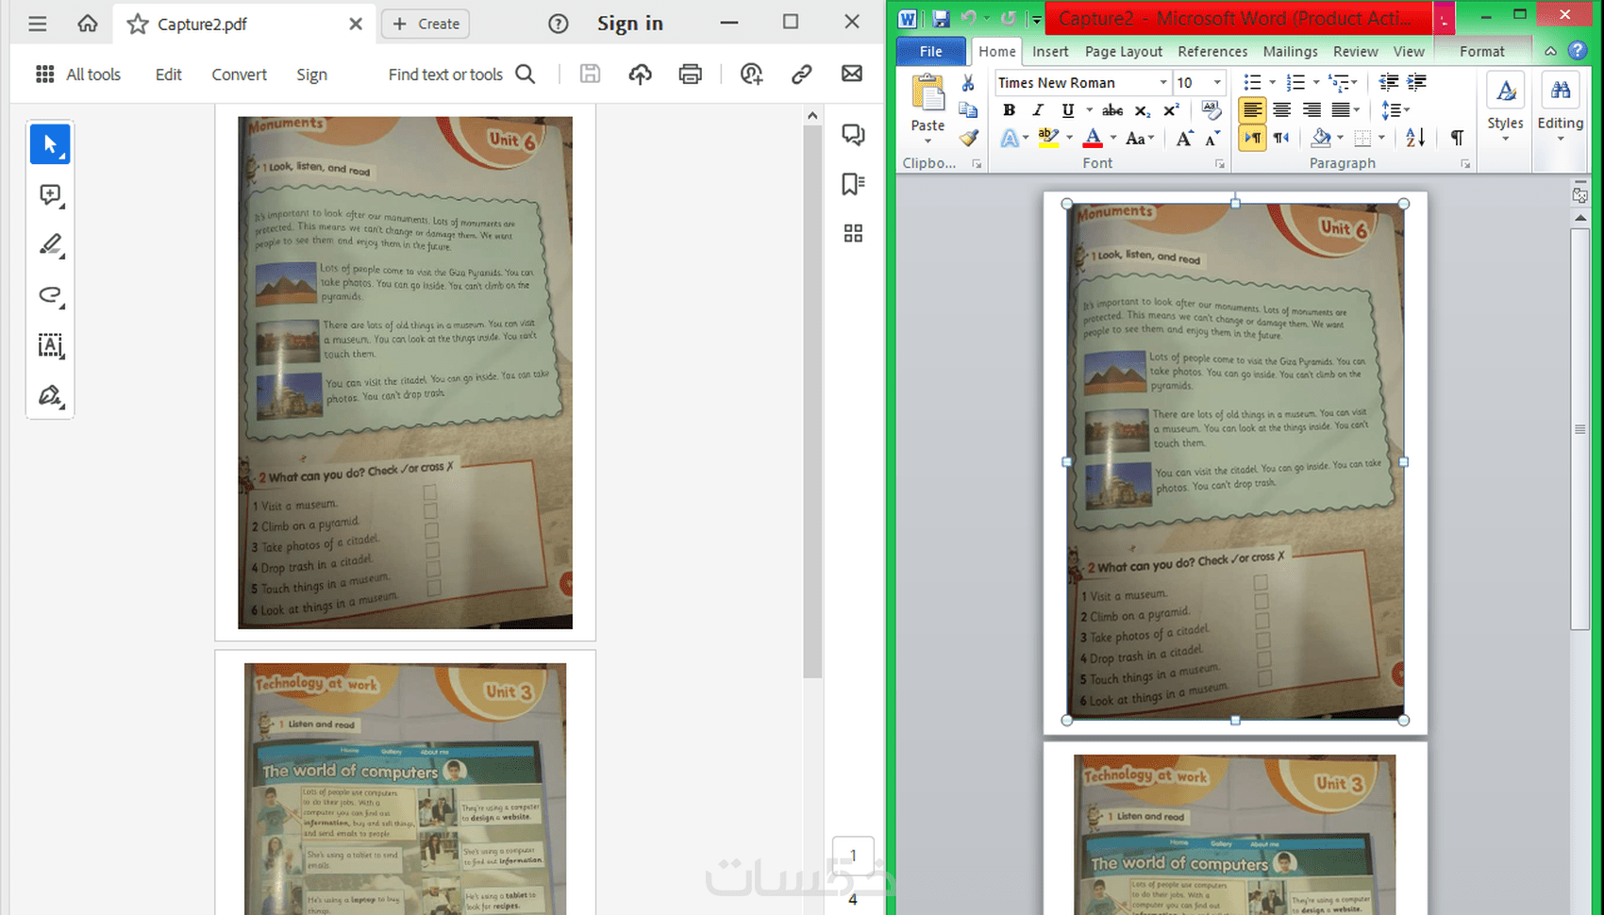Expand Styles gallery in Word
The image size is (1604, 915).
1505,109
